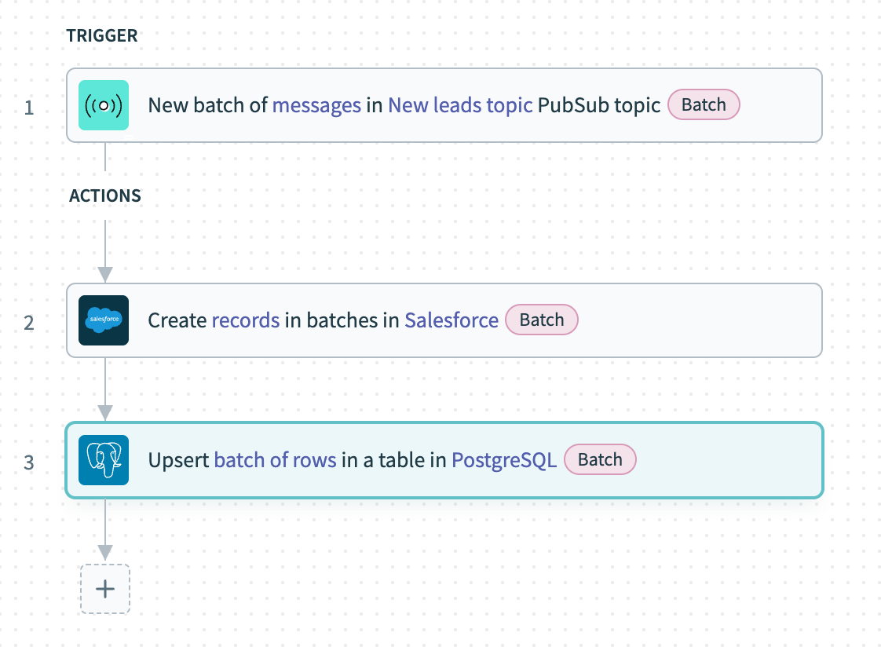
Task: Open the "New leads topic" link
Action: [x=460, y=105]
